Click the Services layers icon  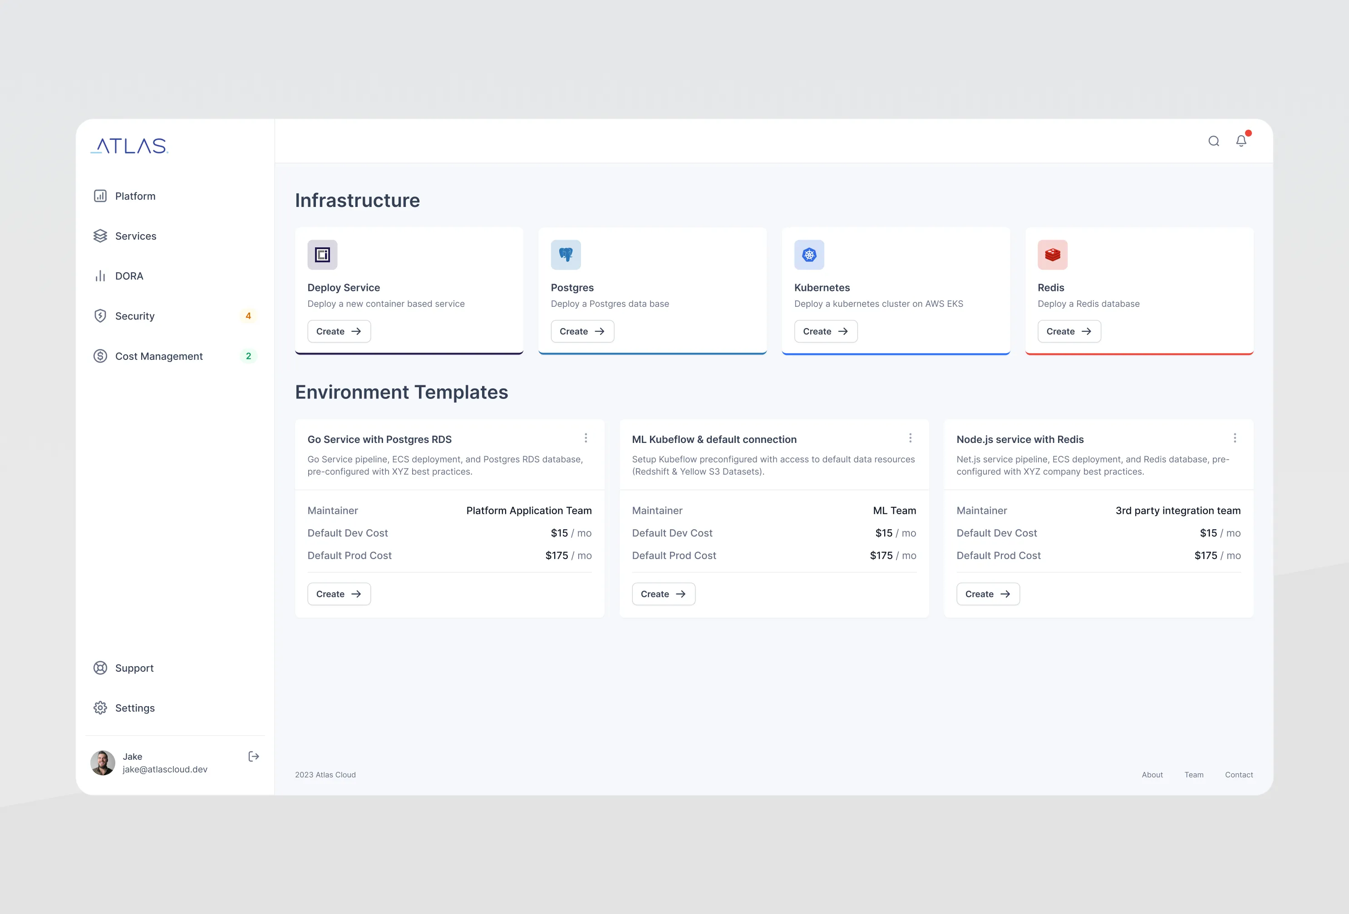click(100, 236)
